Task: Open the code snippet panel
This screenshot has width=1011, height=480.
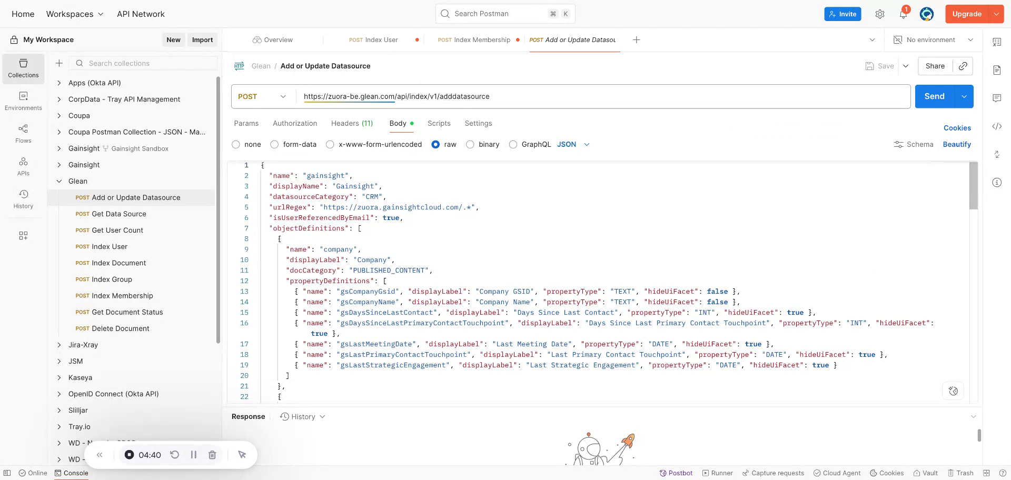Action: [x=997, y=126]
